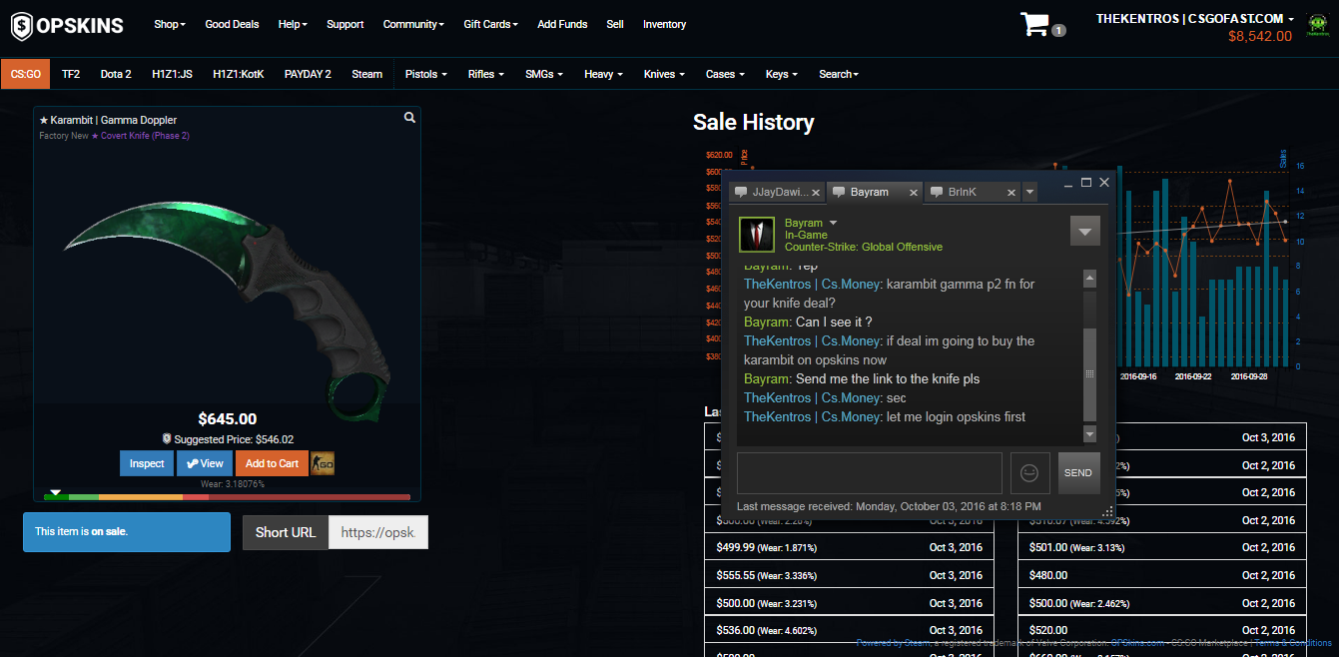Expand the Search dropdown
Viewport: 1339px width, 657px height.
pyautogui.click(x=839, y=74)
